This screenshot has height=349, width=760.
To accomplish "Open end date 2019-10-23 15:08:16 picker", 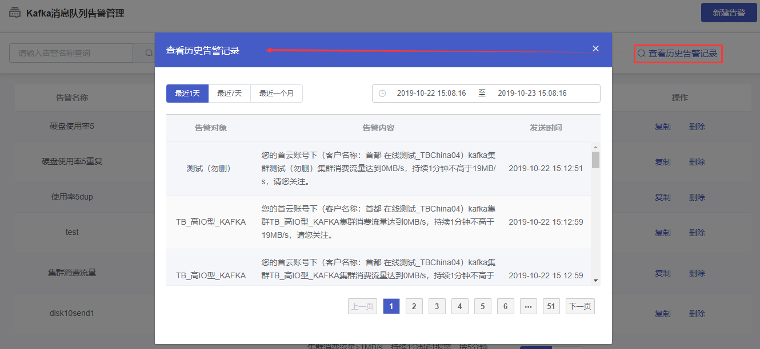I will [x=532, y=93].
